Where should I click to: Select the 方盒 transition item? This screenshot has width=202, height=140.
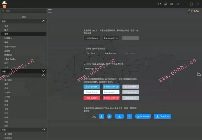click(24, 101)
